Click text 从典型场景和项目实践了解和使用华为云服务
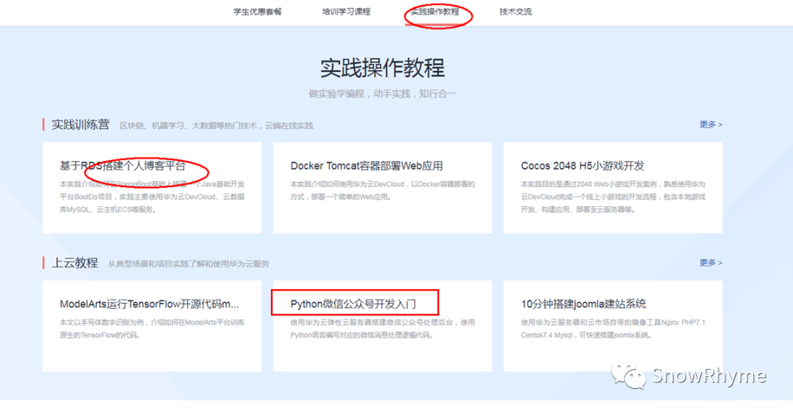This screenshot has width=793, height=413. [188, 264]
